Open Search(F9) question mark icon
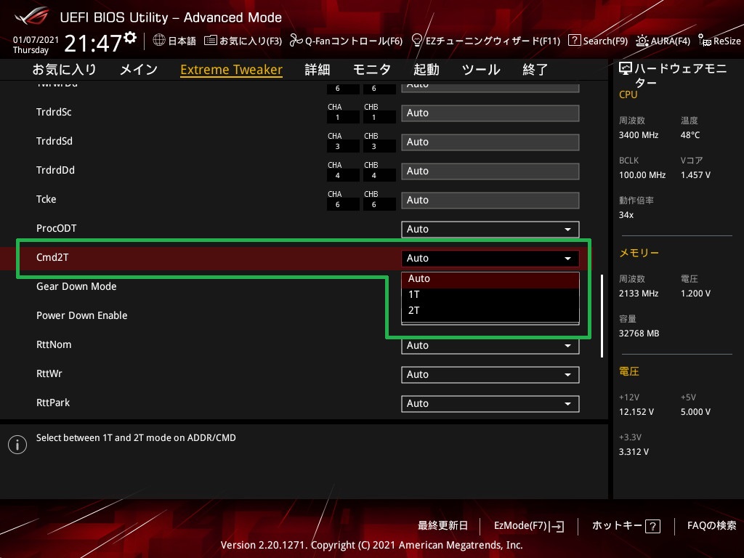744x558 pixels. pyautogui.click(x=574, y=41)
